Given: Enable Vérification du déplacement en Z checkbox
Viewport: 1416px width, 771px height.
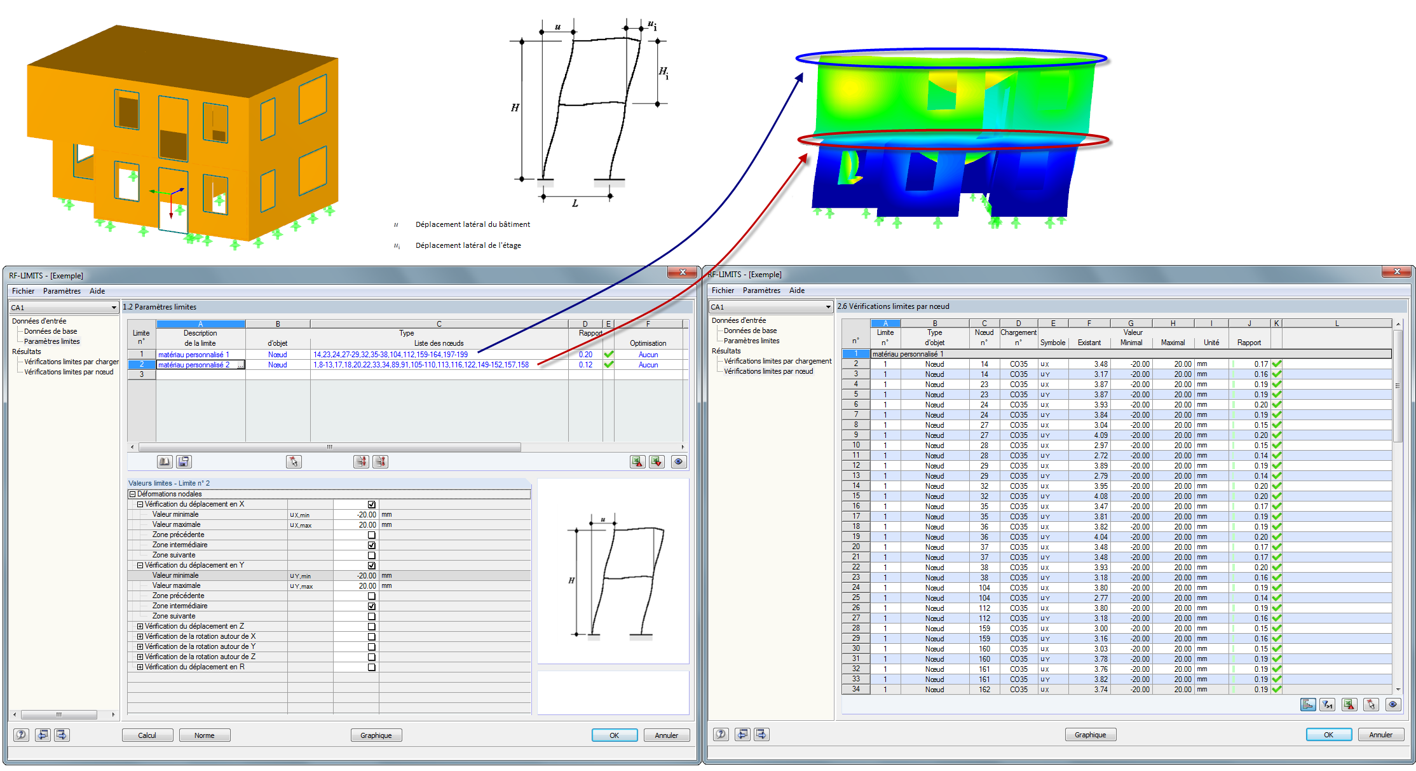Looking at the screenshot, I should tap(372, 627).
